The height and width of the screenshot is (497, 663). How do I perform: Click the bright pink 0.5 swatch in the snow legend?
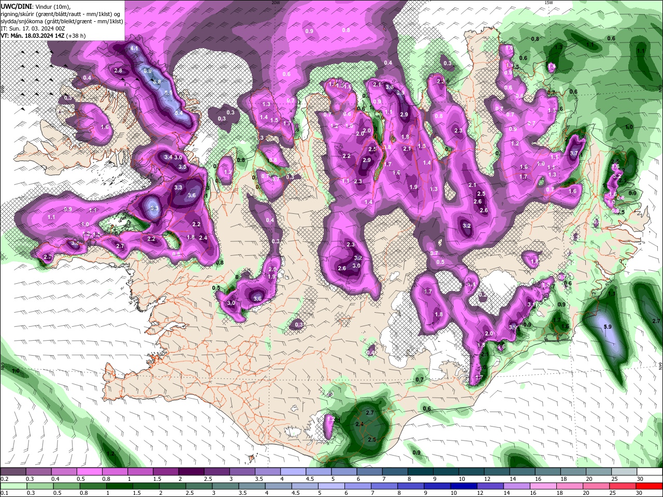(89, 472)
